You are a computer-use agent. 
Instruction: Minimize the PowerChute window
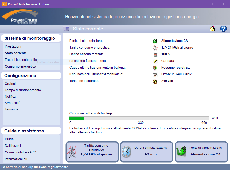click(x=199, y=4)
